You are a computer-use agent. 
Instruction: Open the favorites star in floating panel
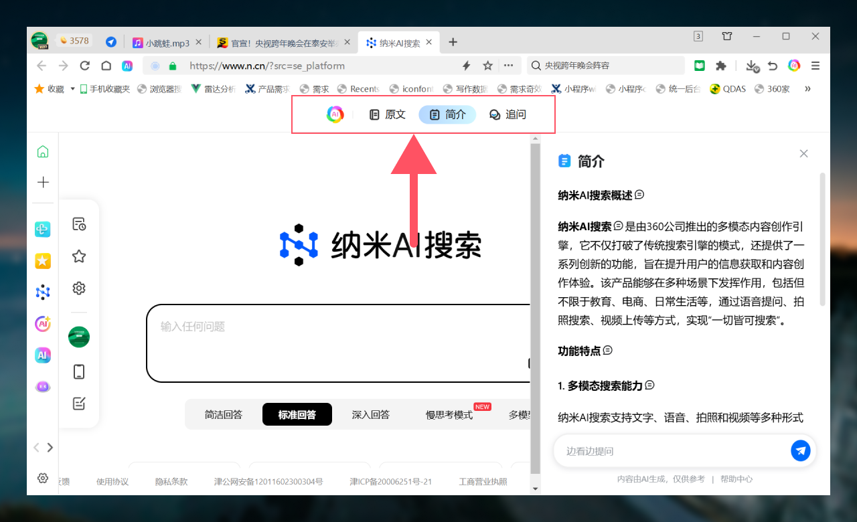click(79, 256)
